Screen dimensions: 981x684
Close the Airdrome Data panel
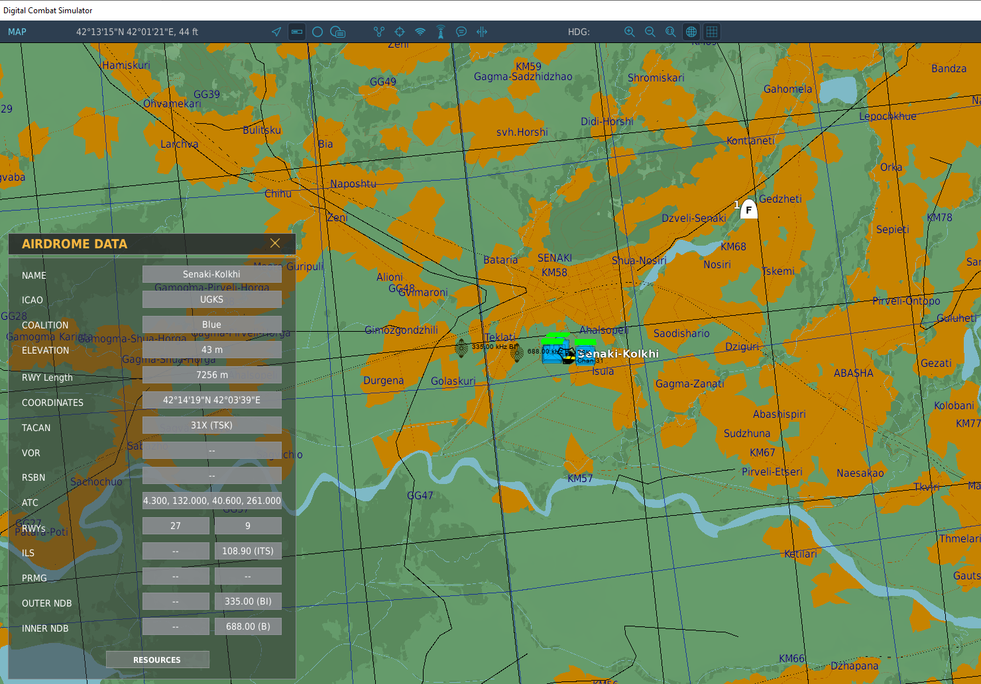[275, 243]
